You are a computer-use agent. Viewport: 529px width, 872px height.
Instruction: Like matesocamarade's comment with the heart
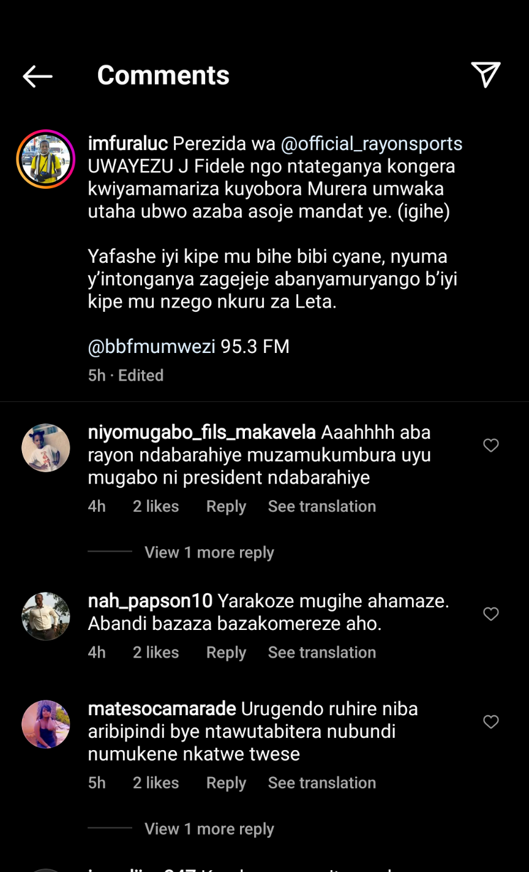tap(491, 722)
